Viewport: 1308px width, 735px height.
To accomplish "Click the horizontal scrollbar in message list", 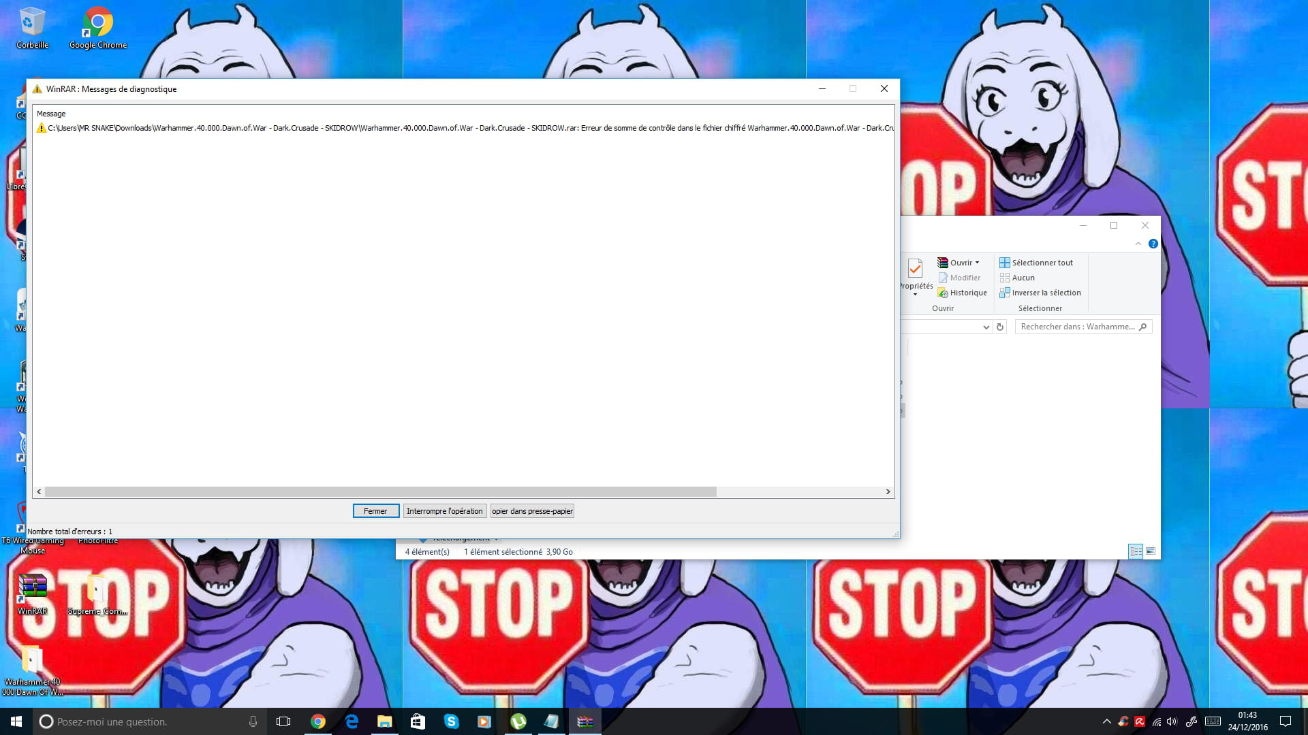I will (380, 491).
